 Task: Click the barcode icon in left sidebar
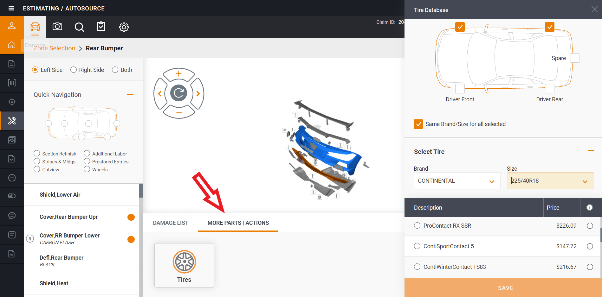12,83
